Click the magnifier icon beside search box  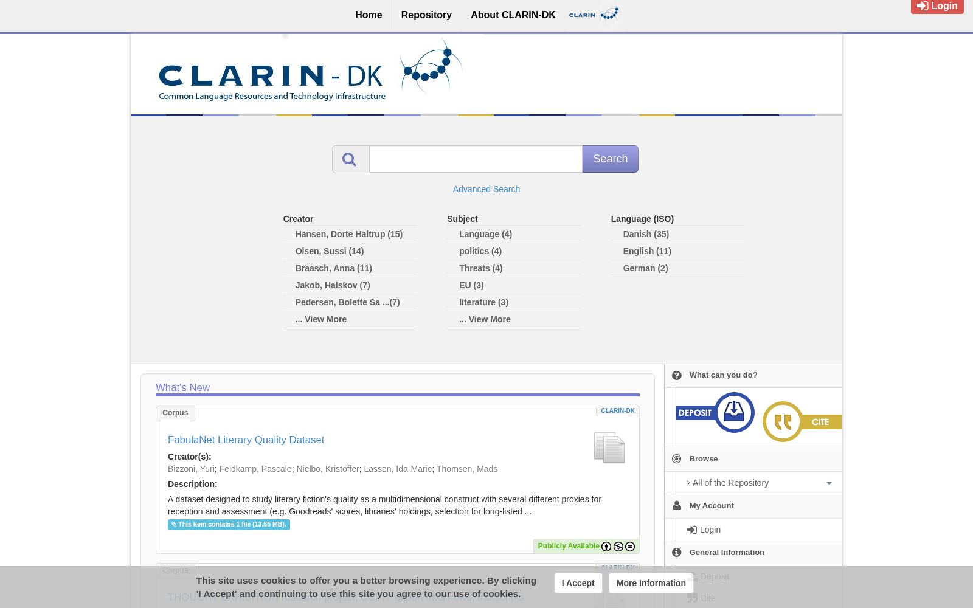350,159
